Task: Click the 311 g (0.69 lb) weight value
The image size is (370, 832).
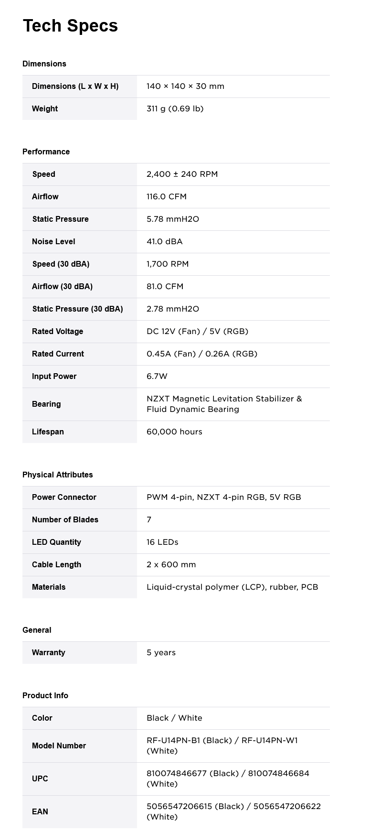Action: tap(175, 109)
